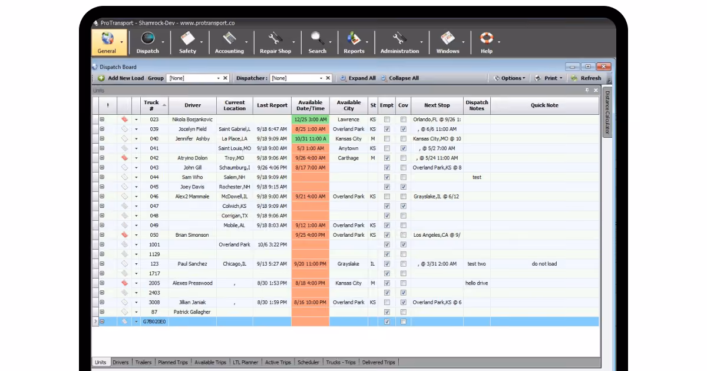The image size is (707, 371).
Task: Open the Repair Shop wrench icon
Action: click(275, 39)
